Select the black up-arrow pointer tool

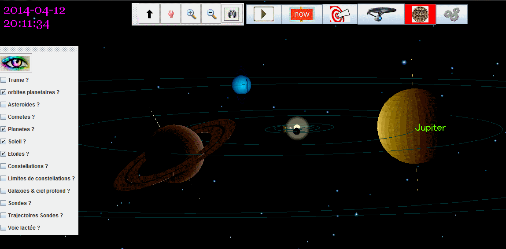(149, 14)
